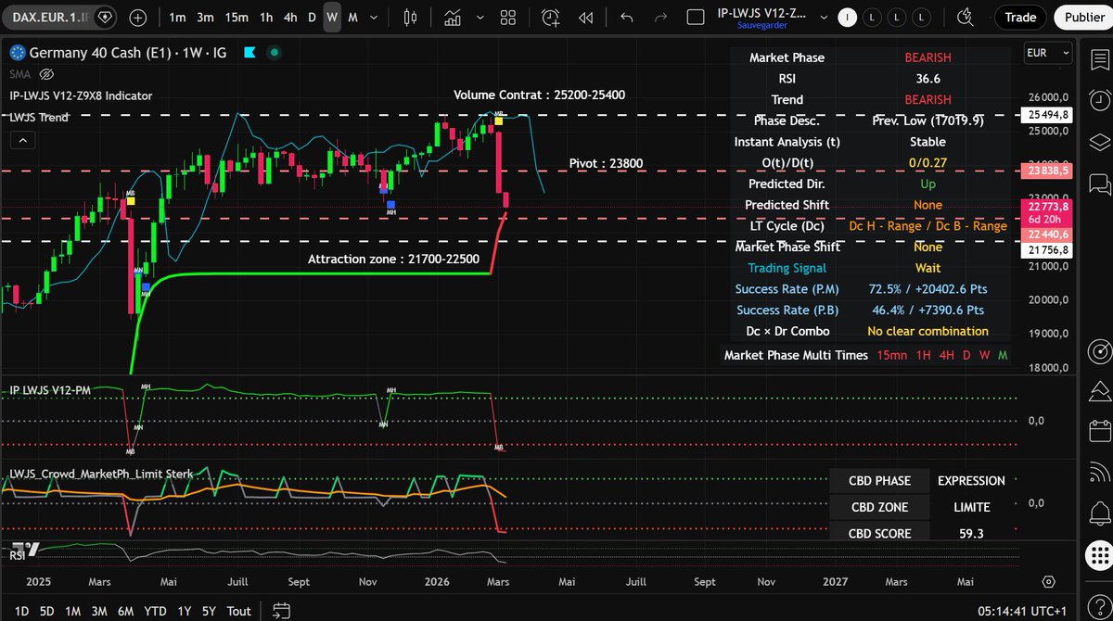Select the 5D date range
1113x621 pixels.
(47, 611)
